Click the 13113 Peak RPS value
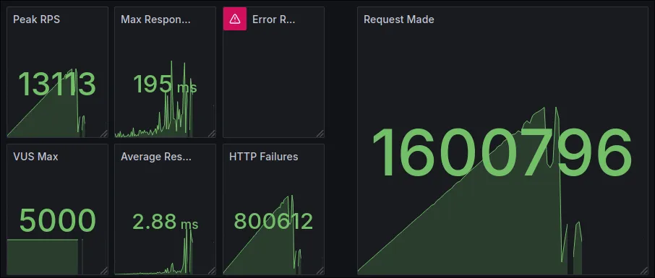This screenshot has width=655, height=278. (57, 84)
